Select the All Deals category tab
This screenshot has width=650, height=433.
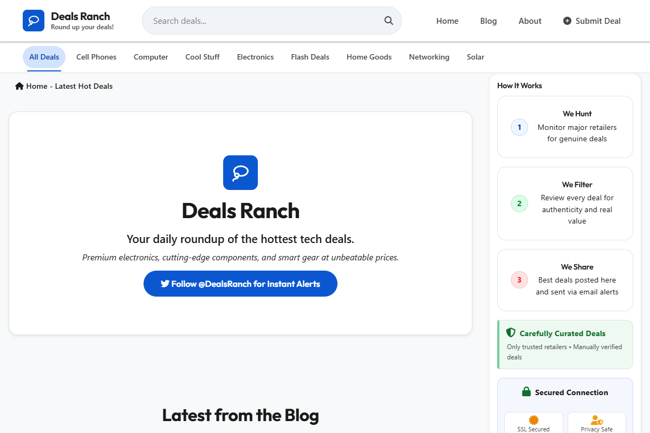click(x=44, y=57)
